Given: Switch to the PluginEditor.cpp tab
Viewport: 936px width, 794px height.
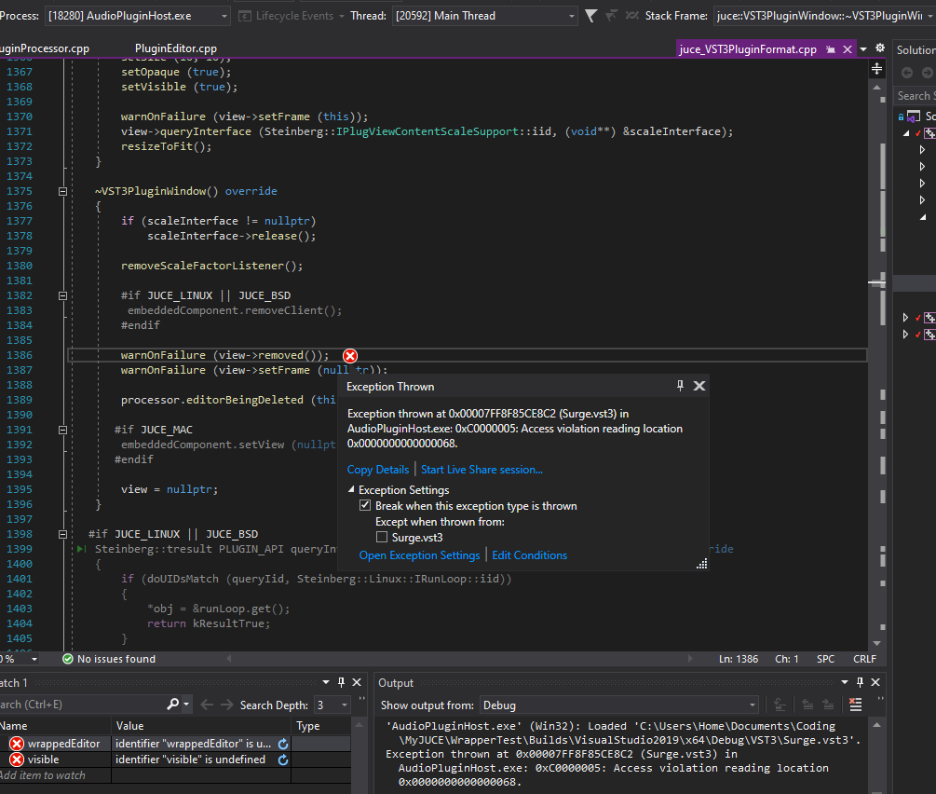Looking at the screenshot, I should point(176,49).
